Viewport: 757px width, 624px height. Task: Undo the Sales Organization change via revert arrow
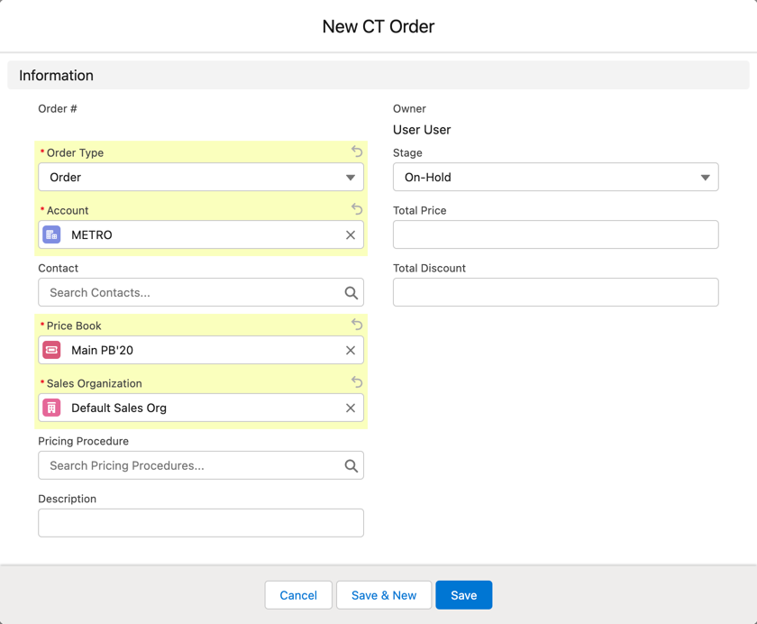pyautogui.click(x=356, y=382)
